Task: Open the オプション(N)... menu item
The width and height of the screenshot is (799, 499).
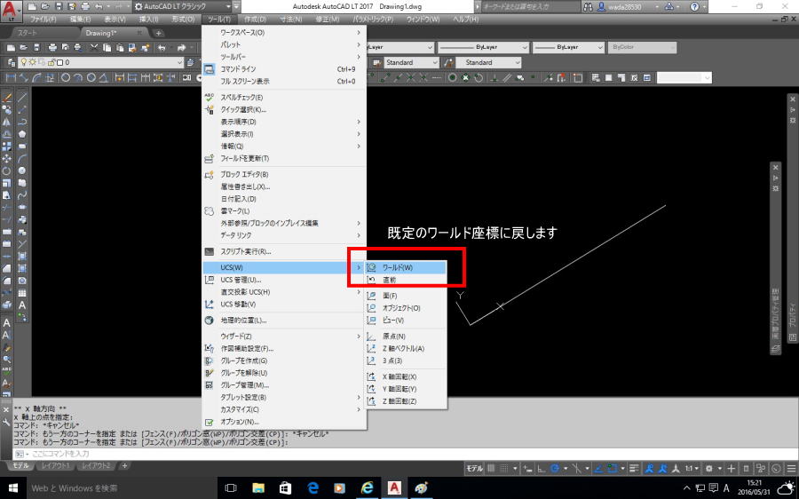Action: (x=284, y=422)
